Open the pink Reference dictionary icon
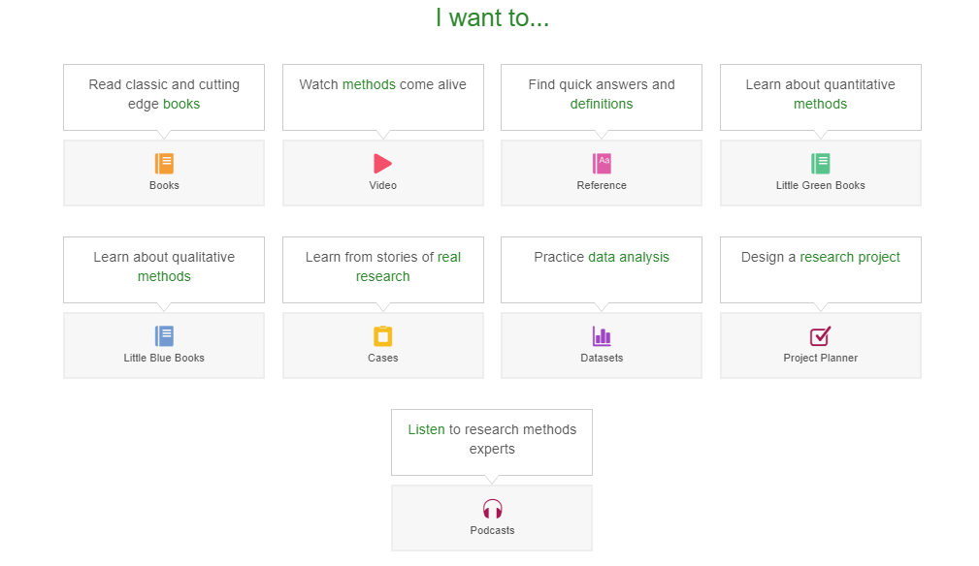The height and width of the screenshot is (566, 979). pyautogui.click(x=602, y=164)
